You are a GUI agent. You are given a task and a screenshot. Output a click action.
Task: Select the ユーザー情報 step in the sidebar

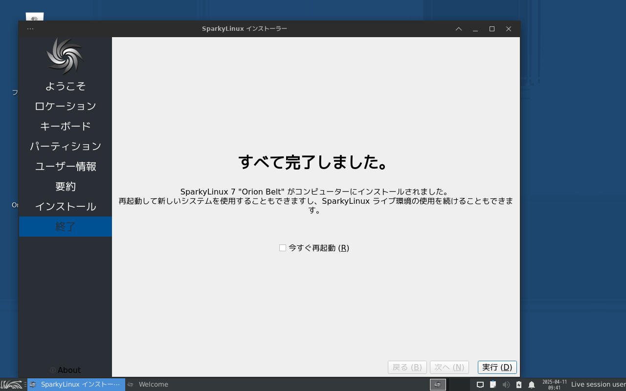pyautogui.click(x=66, y=166)
